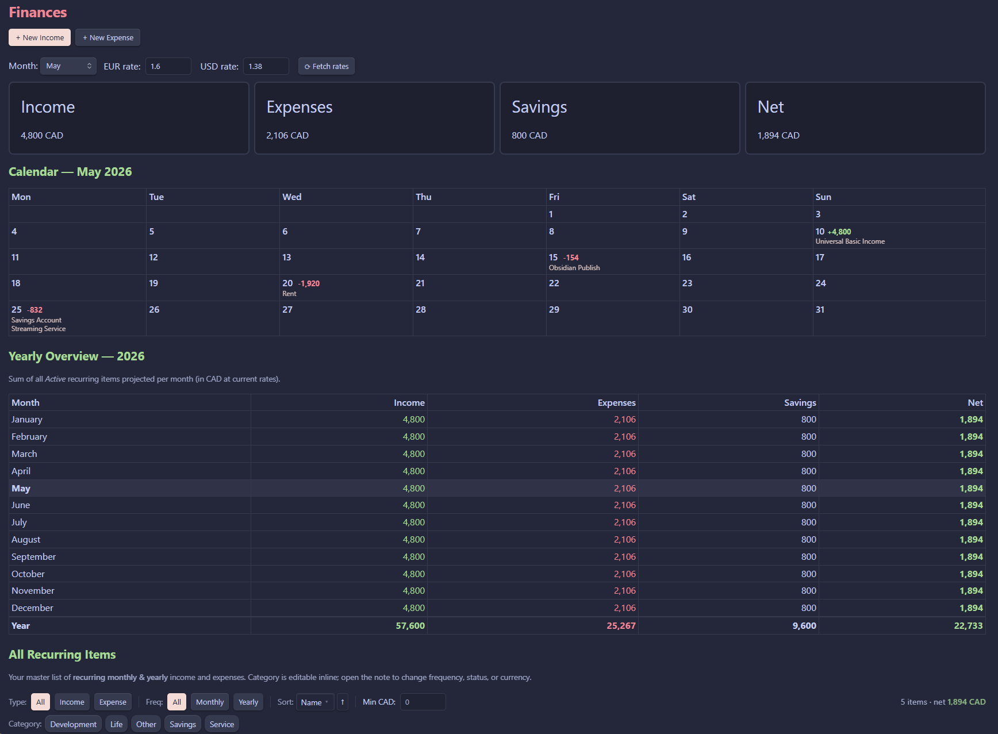Click the Yearly Overview — 2026 heading

pos(76,356)
